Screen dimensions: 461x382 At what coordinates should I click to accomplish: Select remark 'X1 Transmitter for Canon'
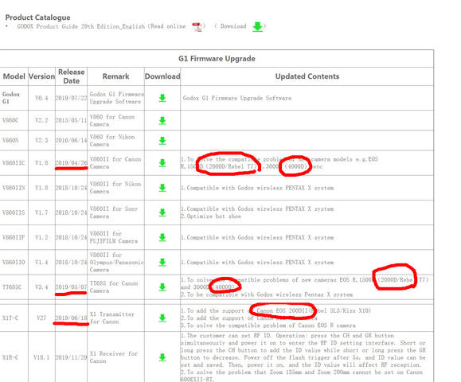tap(112, 318)
